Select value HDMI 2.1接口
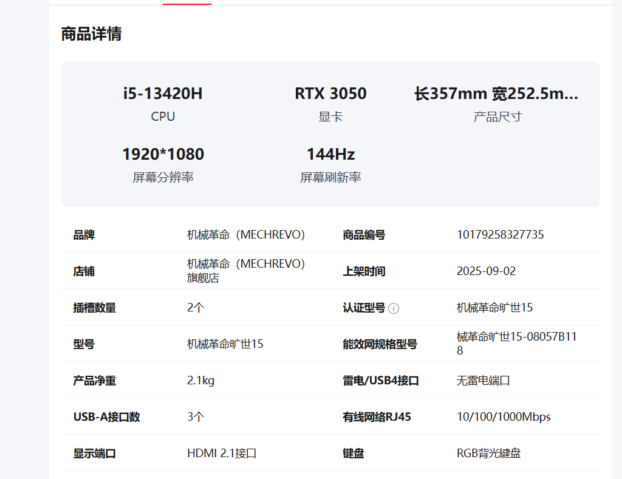 click(x=222, y=454)
